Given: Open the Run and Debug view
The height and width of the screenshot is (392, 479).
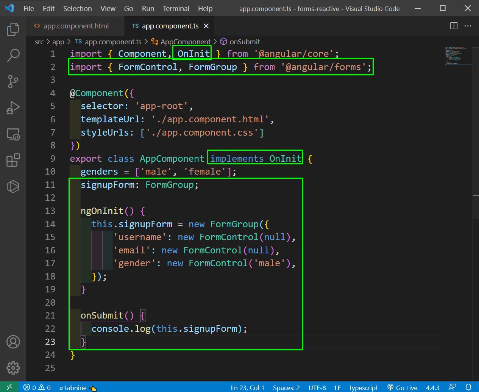Looking at the screenshot, I should [x=13, y=108].
